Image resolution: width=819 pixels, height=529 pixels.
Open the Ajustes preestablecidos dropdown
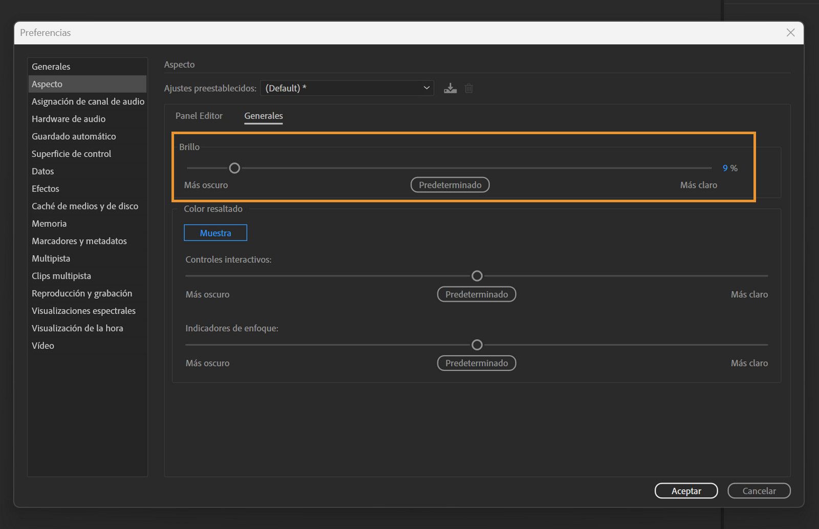[347, 88]
